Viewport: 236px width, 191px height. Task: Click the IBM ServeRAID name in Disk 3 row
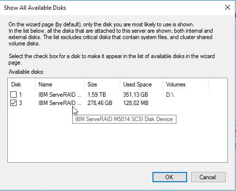pos(60,103)
